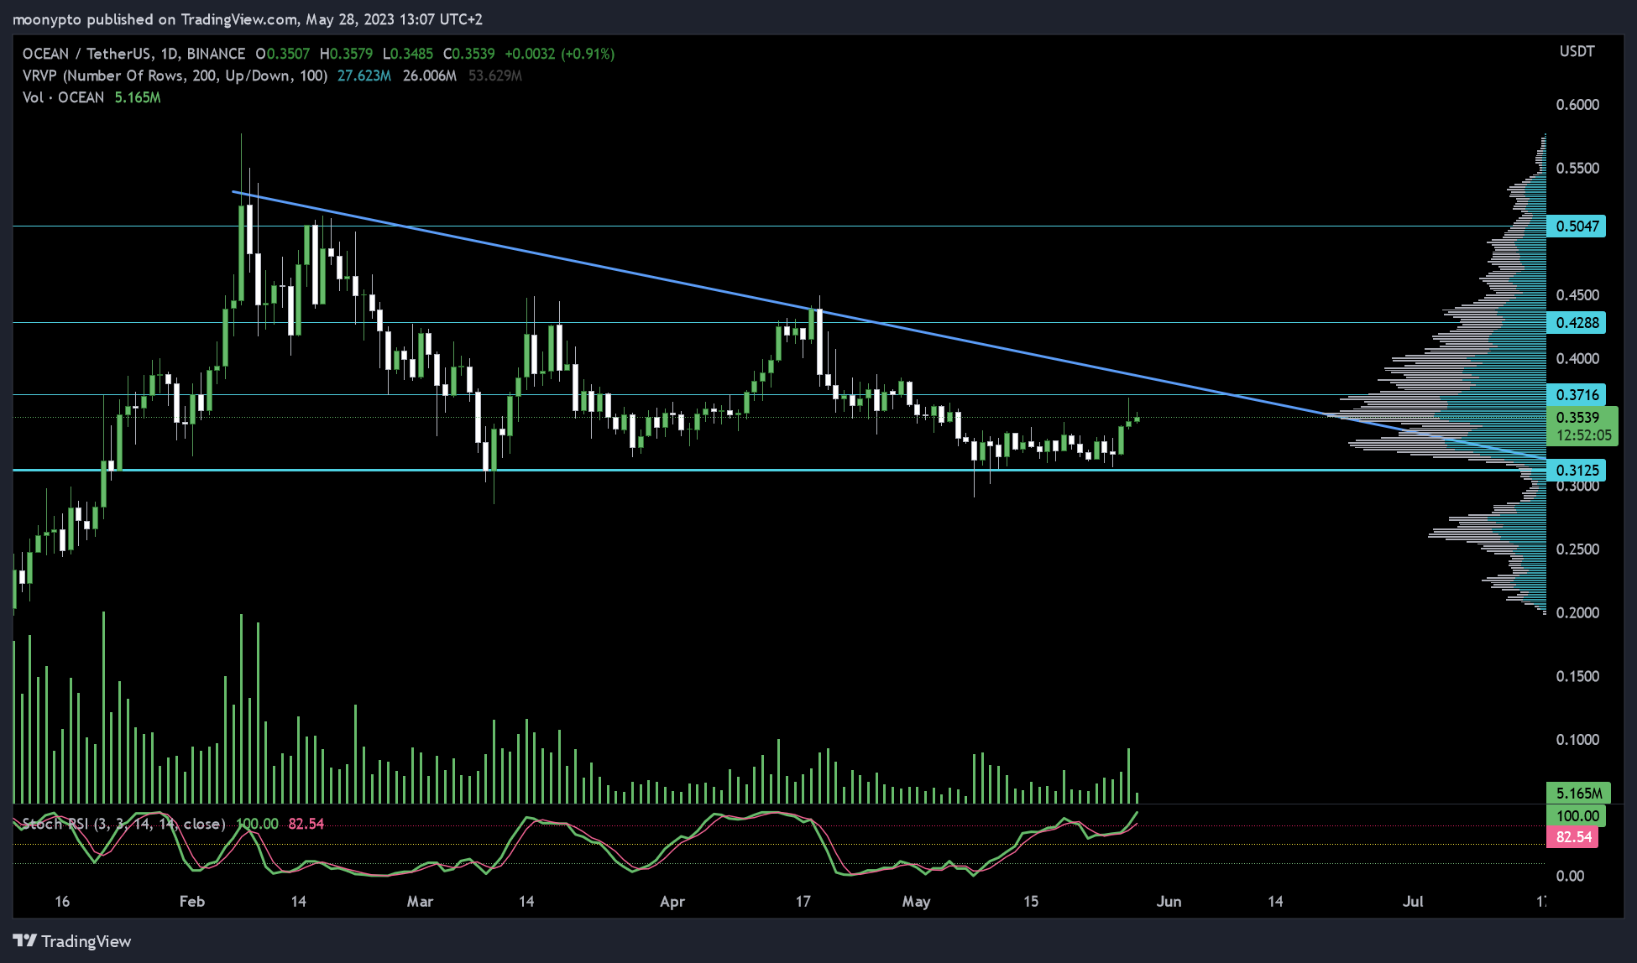Click the VRVP down volume value 26.006M
1637x963 pixels.
pyautogui.click(x=430, y=75)
